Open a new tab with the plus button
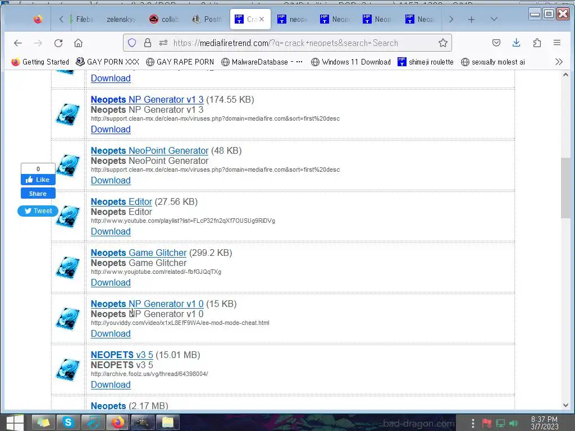 click(472, 20)
